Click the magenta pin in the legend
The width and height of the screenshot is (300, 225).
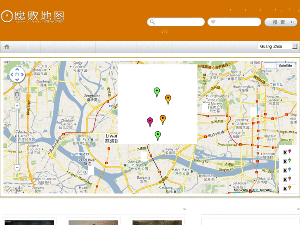[290, 152]
